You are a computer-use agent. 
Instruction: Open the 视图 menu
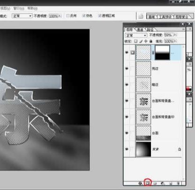point(5,8)
